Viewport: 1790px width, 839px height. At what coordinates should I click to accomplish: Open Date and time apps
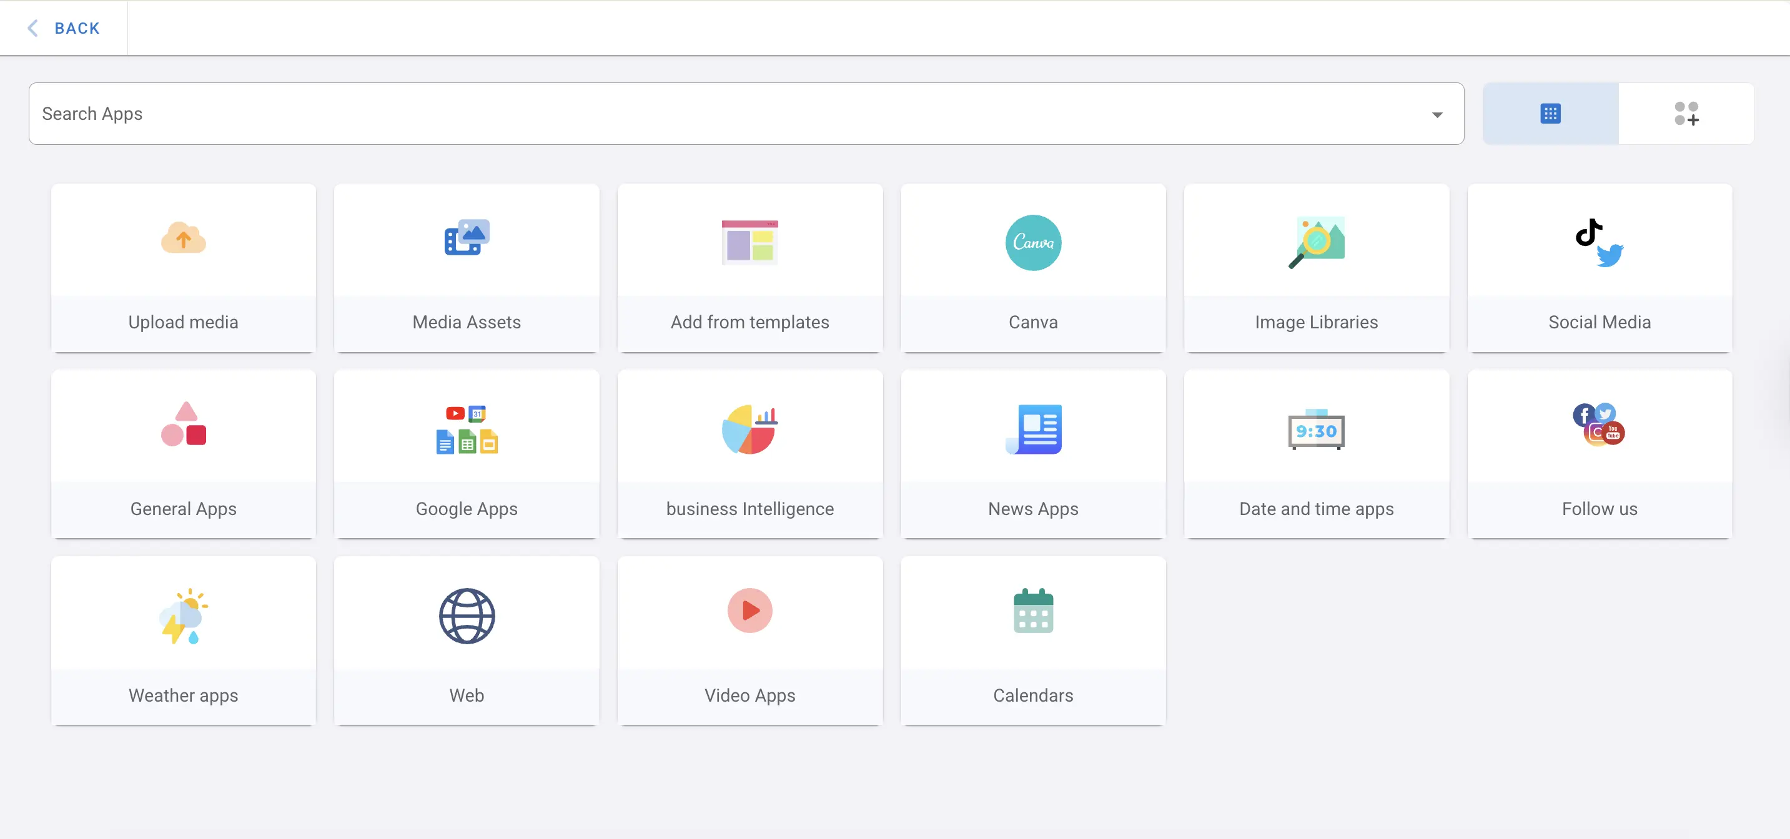click(x=1316, y=455)
